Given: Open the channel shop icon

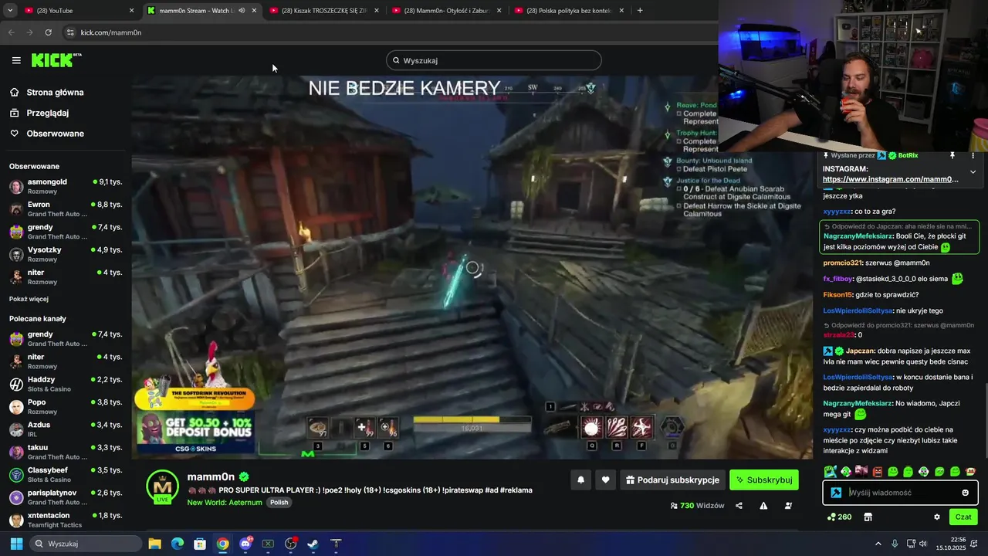Looking at the screenshot, I should (868, 517).
